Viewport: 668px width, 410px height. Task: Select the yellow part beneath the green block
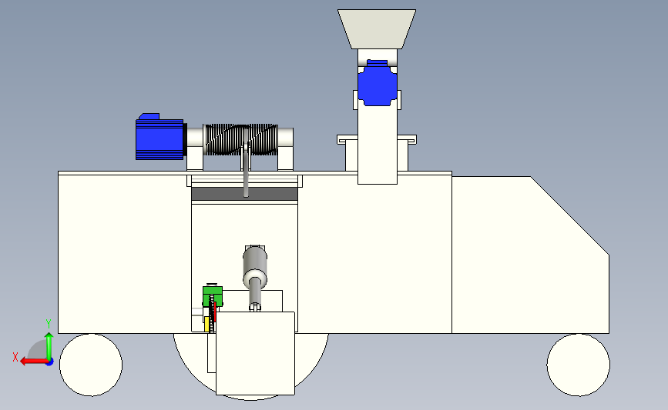click(x=206, y=324)
